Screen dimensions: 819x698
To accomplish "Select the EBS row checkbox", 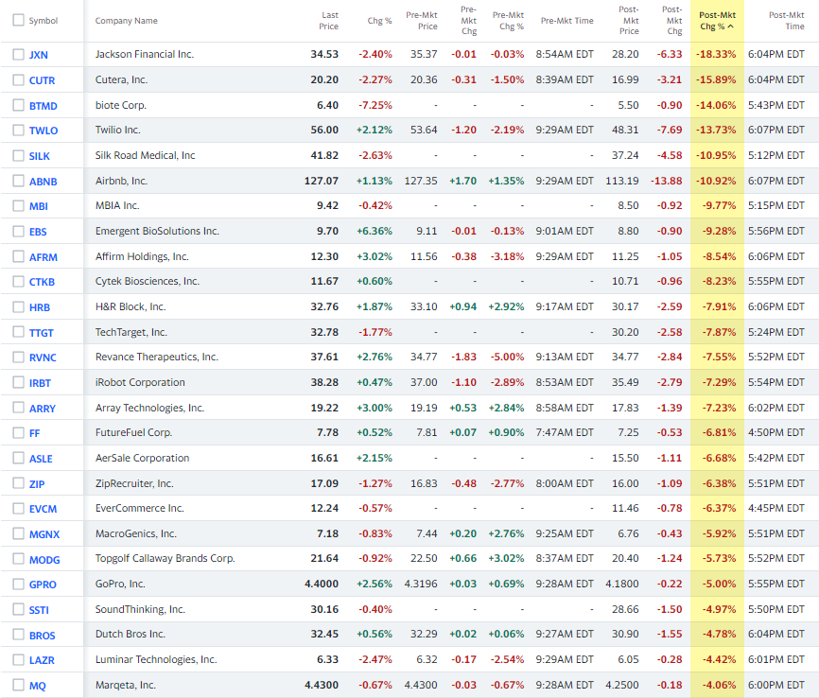I will pyautogui.click(x=18, y=231).
